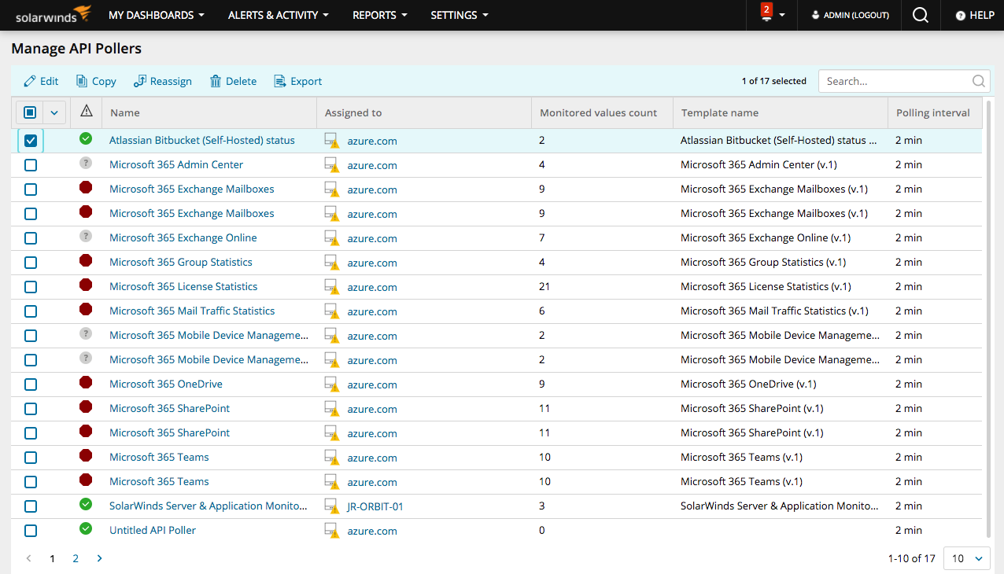Viewport: 1004px width, 574px height.
Task: Open the notifications bell with 2 alerts
Action: click(766, 13)
